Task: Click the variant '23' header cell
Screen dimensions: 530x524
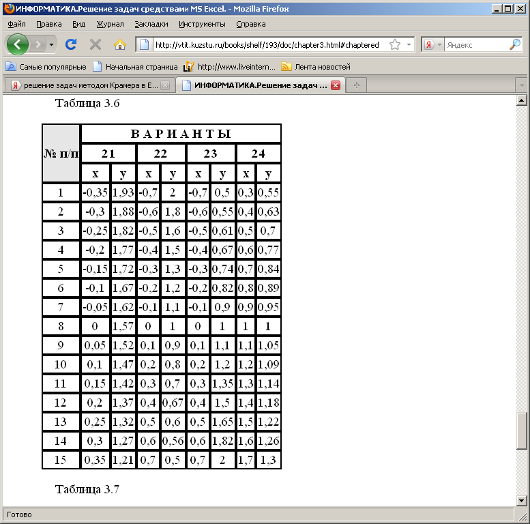Action: (210, 154)
